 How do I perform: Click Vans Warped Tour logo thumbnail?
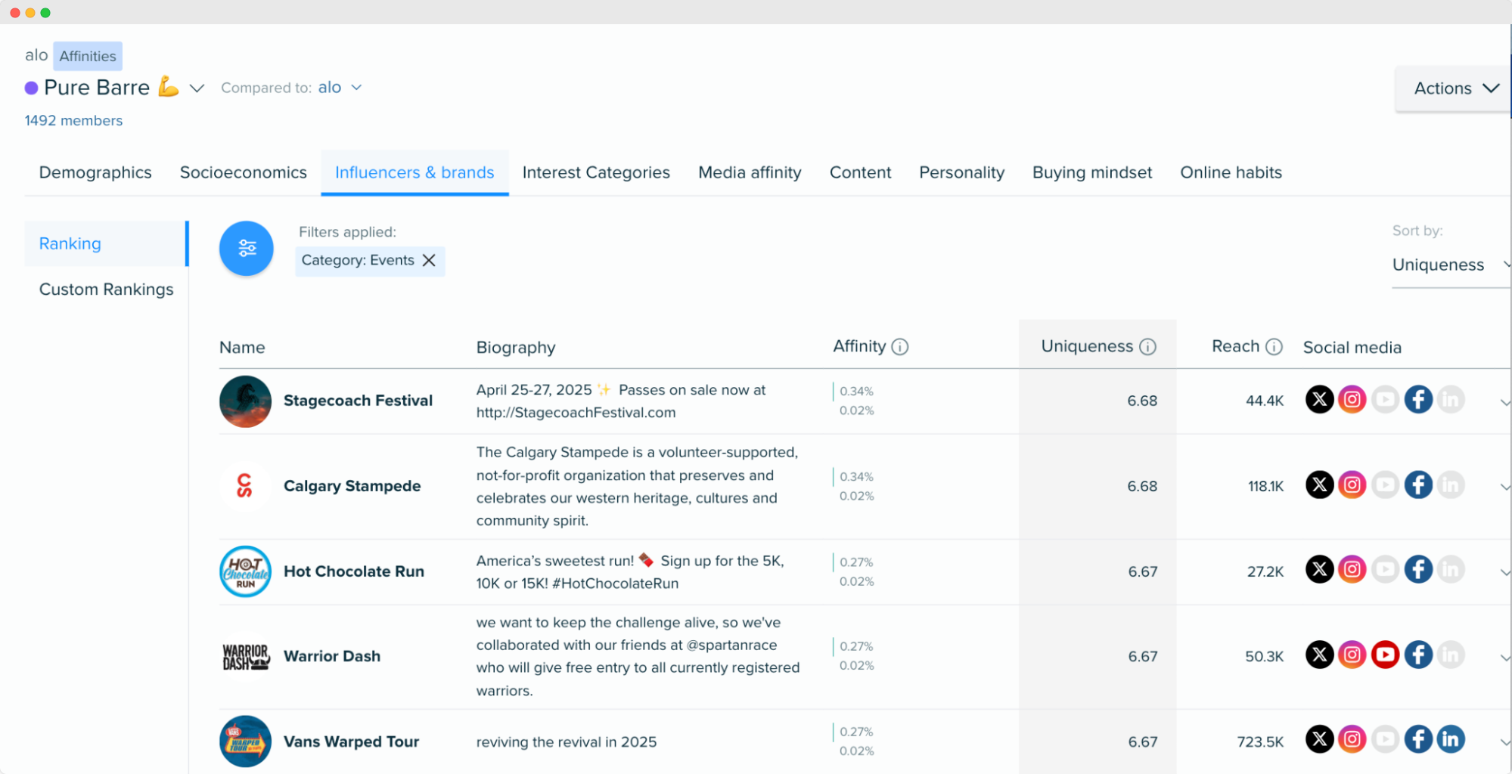pyautogui.click(x=245, y=741)
